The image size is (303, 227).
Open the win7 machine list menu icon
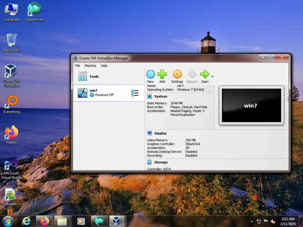point(135,93)
